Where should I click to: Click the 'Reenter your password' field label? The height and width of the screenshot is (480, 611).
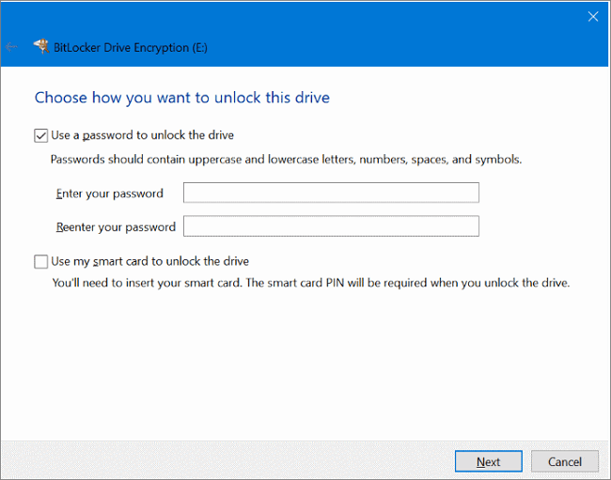click(x=116, y=226)
